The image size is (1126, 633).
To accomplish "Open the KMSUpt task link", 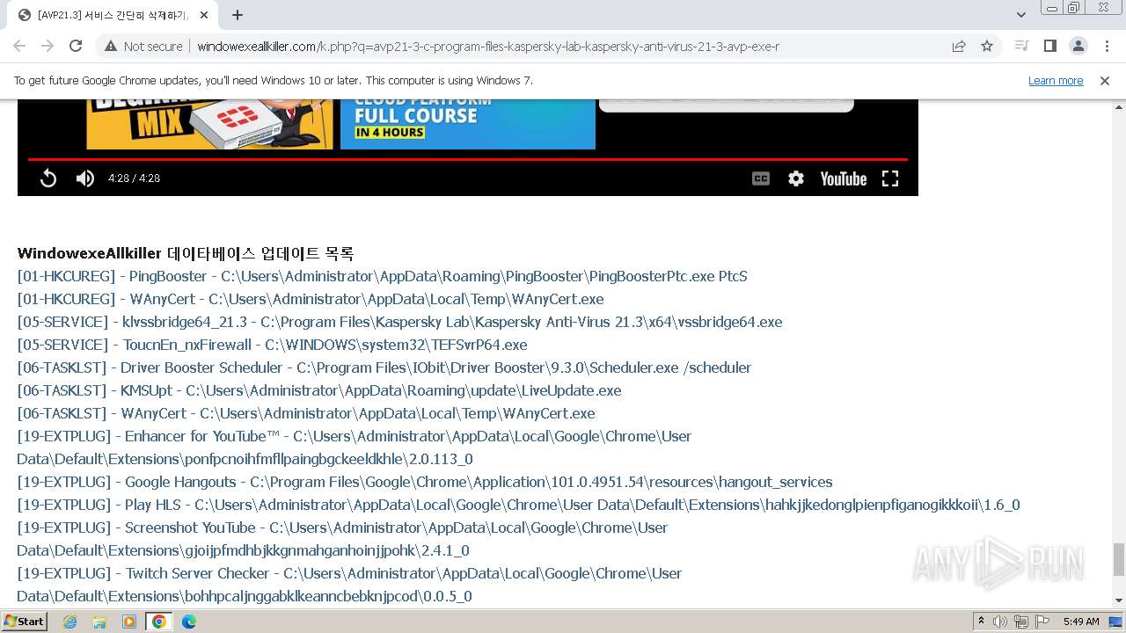I will tap(319, 390).
